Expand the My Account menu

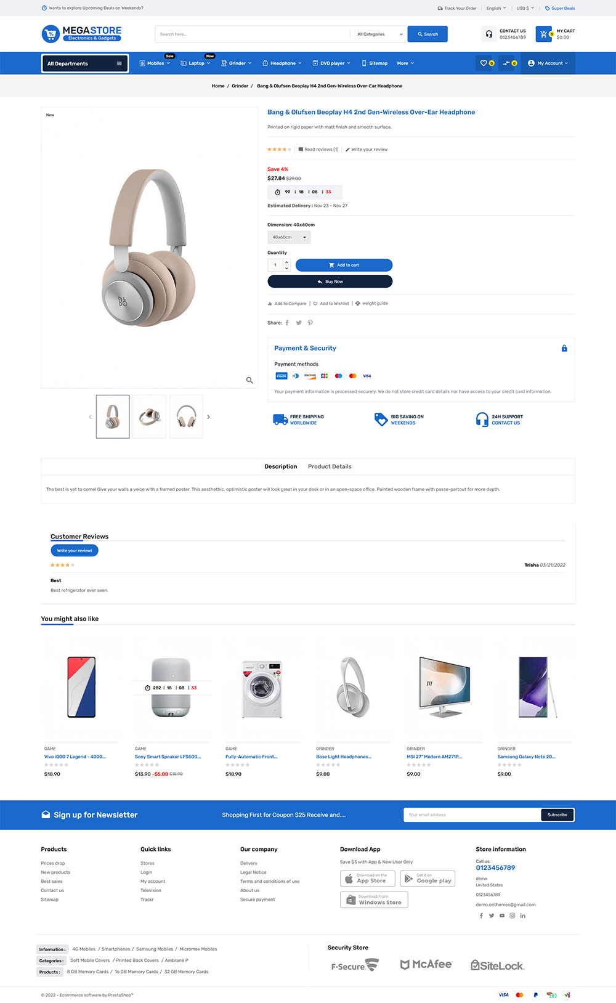[x=548, y=63]
